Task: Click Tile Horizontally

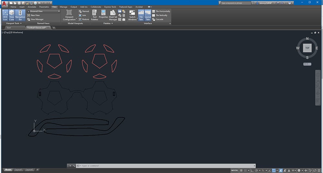Action: click(162, 11)
